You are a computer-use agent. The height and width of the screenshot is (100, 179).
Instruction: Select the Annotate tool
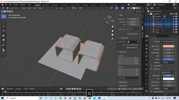pyautogui.click(x=4, y=45)
